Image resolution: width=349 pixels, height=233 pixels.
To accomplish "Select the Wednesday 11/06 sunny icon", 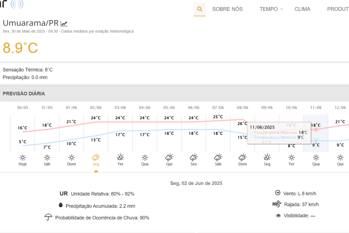I will pos(316,157).
